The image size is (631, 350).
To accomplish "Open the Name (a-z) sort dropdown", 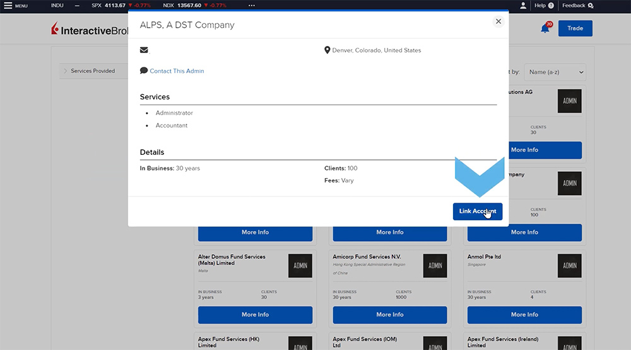I will [557, 72].
